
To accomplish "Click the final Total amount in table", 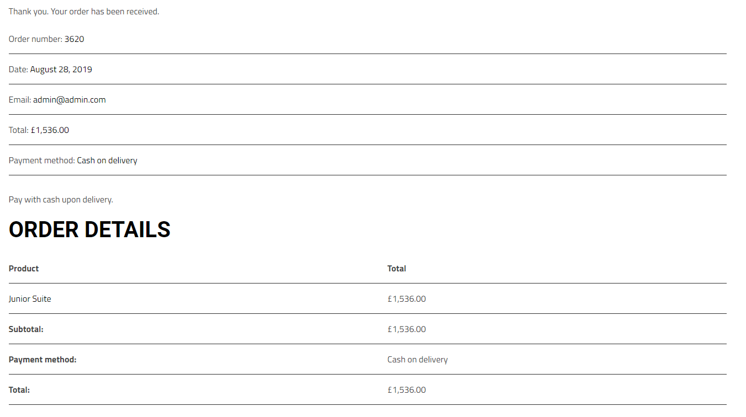I will point(406,390).
